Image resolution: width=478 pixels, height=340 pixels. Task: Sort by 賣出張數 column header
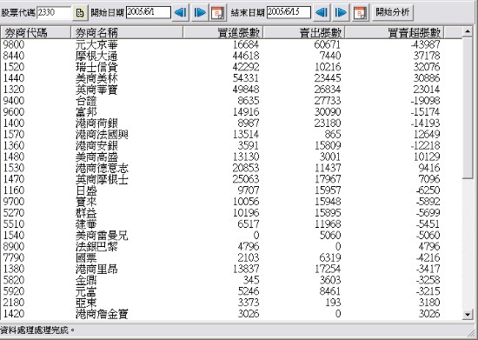tap(304, 33)
